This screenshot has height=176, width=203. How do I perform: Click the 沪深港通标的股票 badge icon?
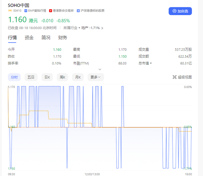coord(78,11)
